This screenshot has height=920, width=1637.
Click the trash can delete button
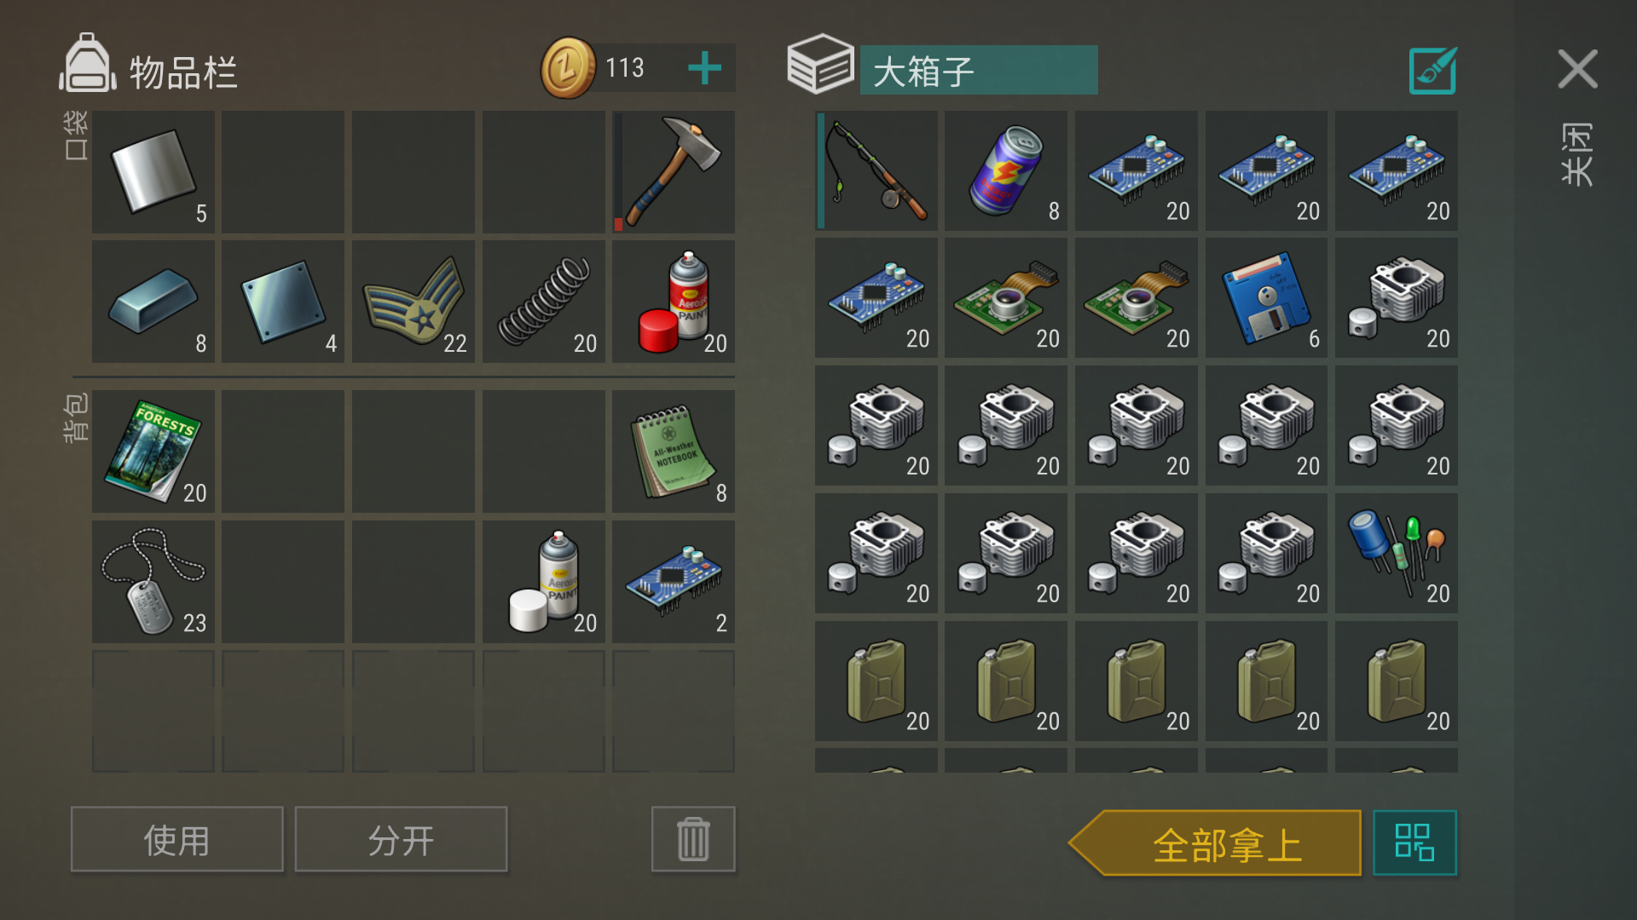[x=693, y=840]
